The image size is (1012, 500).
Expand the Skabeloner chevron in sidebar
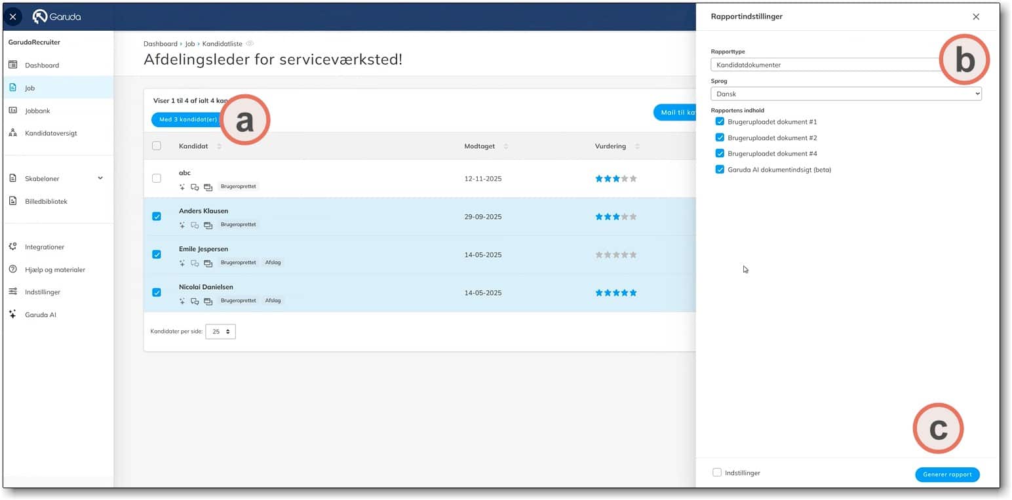click(x=100, y=178)
